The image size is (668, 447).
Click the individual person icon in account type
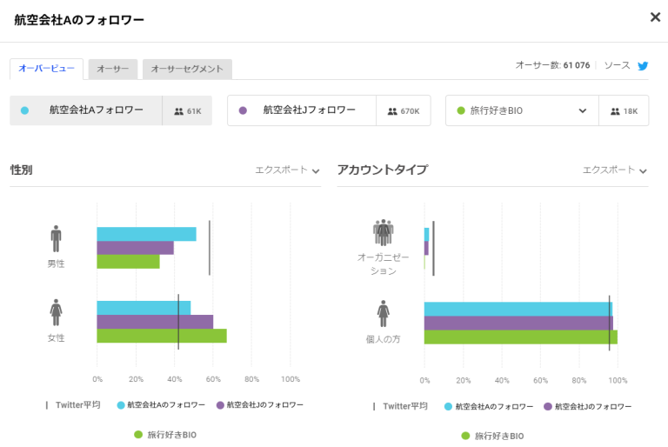click(x=383, y=314)
